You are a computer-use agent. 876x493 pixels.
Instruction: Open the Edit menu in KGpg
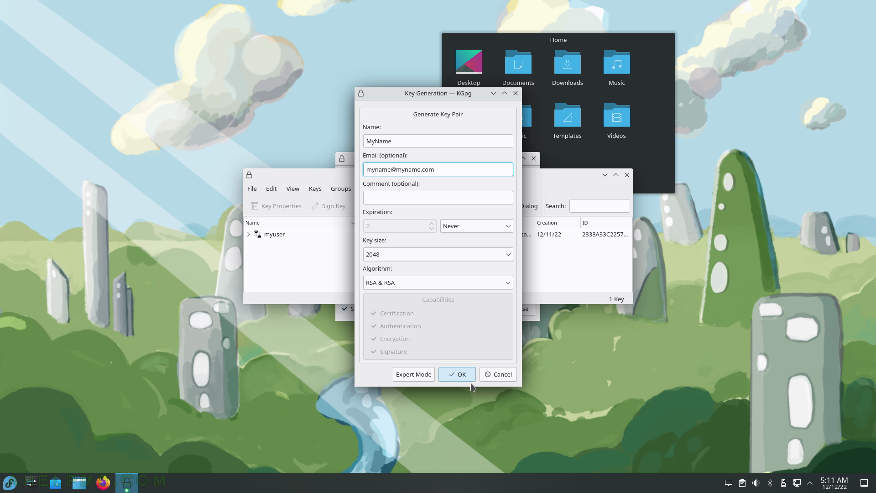click(x=271, y=189)
